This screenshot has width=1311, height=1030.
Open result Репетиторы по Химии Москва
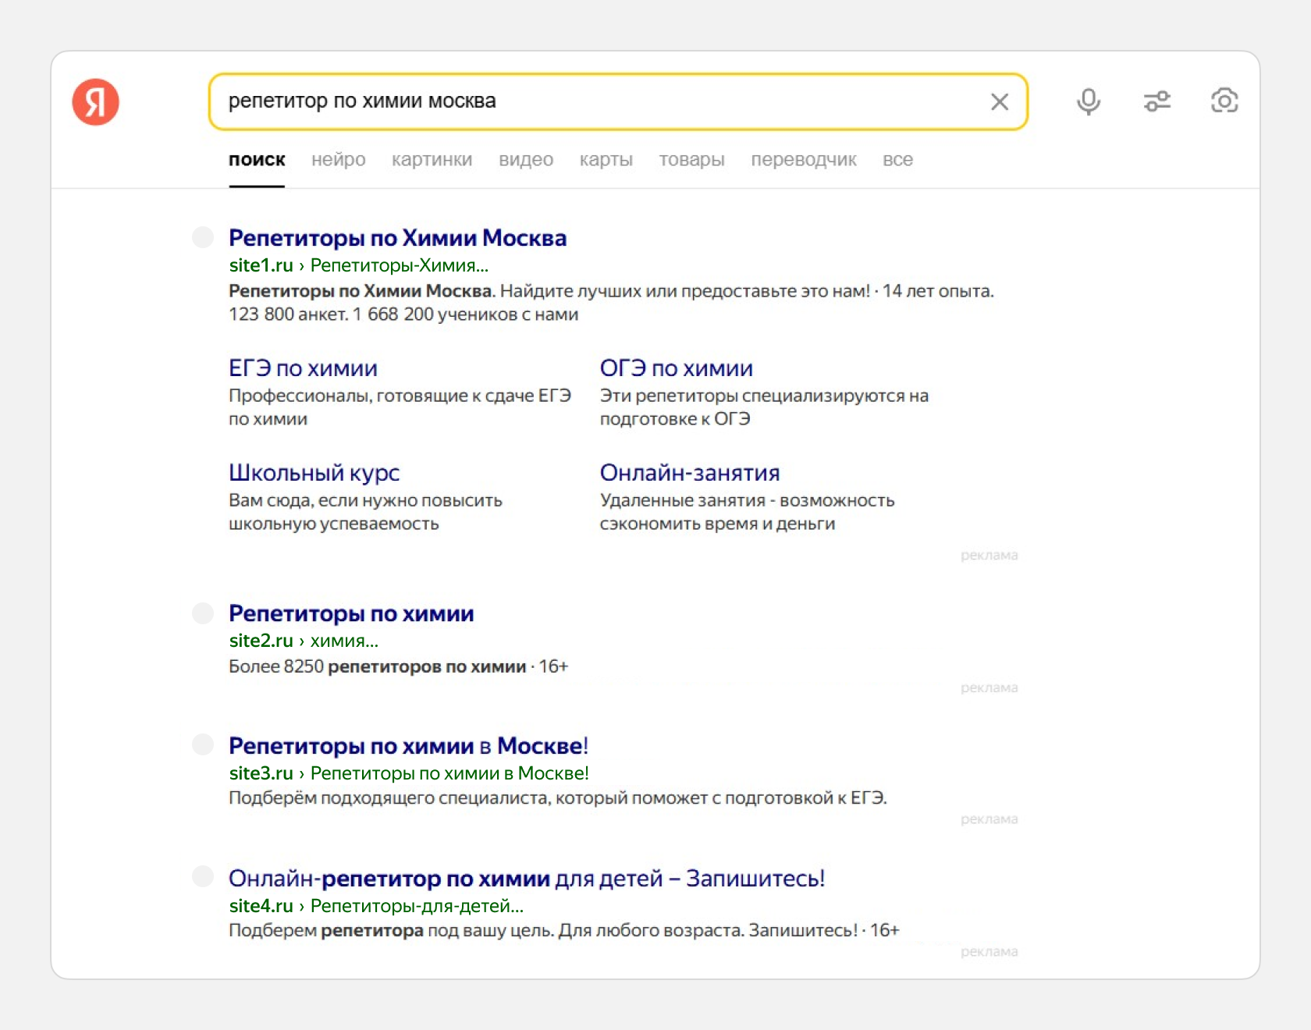pos(398,238)
